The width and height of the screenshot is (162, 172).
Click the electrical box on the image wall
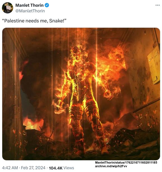[154, 65]
